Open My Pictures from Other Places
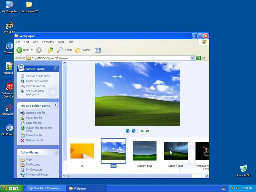Viewport: 256px width, 192px height. pyautogui.click(x=33, y=164)
